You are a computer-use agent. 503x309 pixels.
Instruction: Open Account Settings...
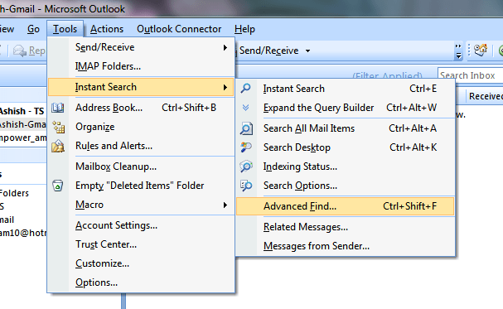pyautogui.click(x=141, y=225)
